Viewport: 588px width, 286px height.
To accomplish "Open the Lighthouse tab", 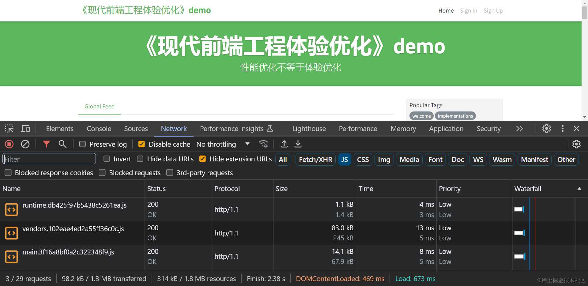I will (309, 129).
